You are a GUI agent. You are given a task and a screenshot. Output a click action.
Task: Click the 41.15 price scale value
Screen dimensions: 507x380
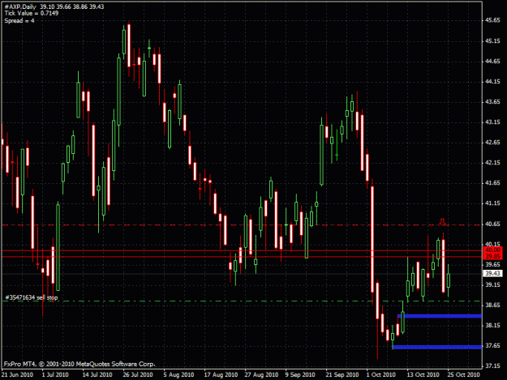pyautogui.click(x=492, y=203)
